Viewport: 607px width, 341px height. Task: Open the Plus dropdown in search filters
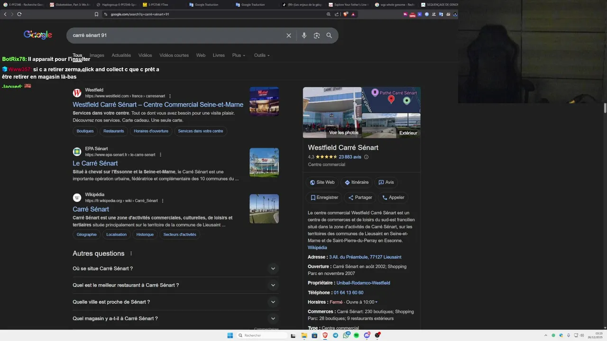239,55
